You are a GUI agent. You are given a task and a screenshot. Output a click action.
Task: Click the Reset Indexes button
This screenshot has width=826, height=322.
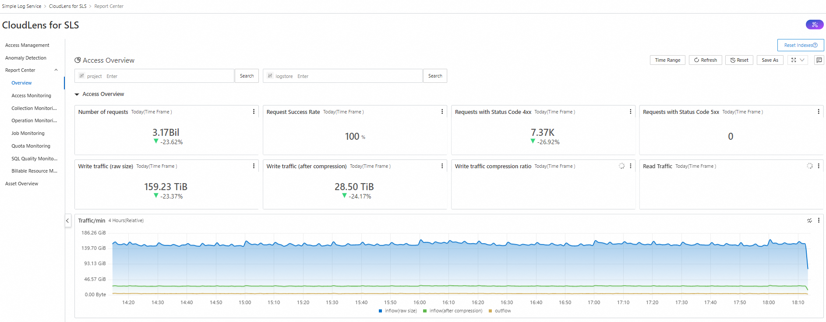tap(801, 45)
